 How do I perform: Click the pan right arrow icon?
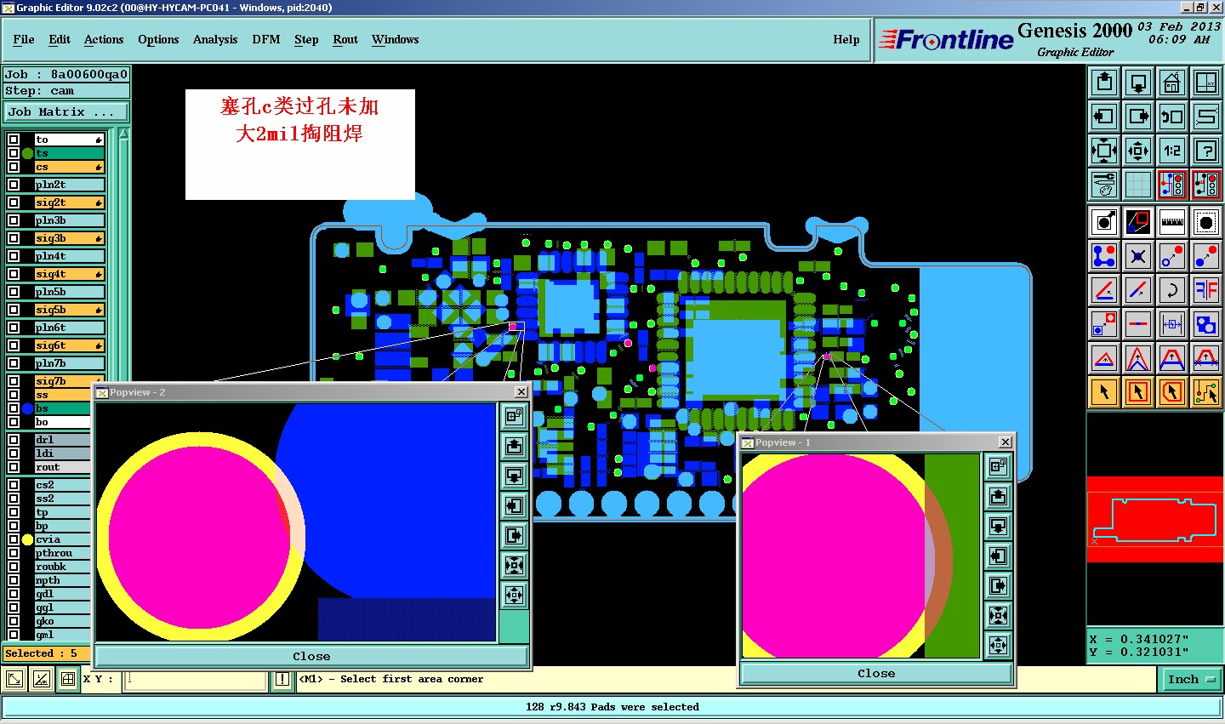1138,117
